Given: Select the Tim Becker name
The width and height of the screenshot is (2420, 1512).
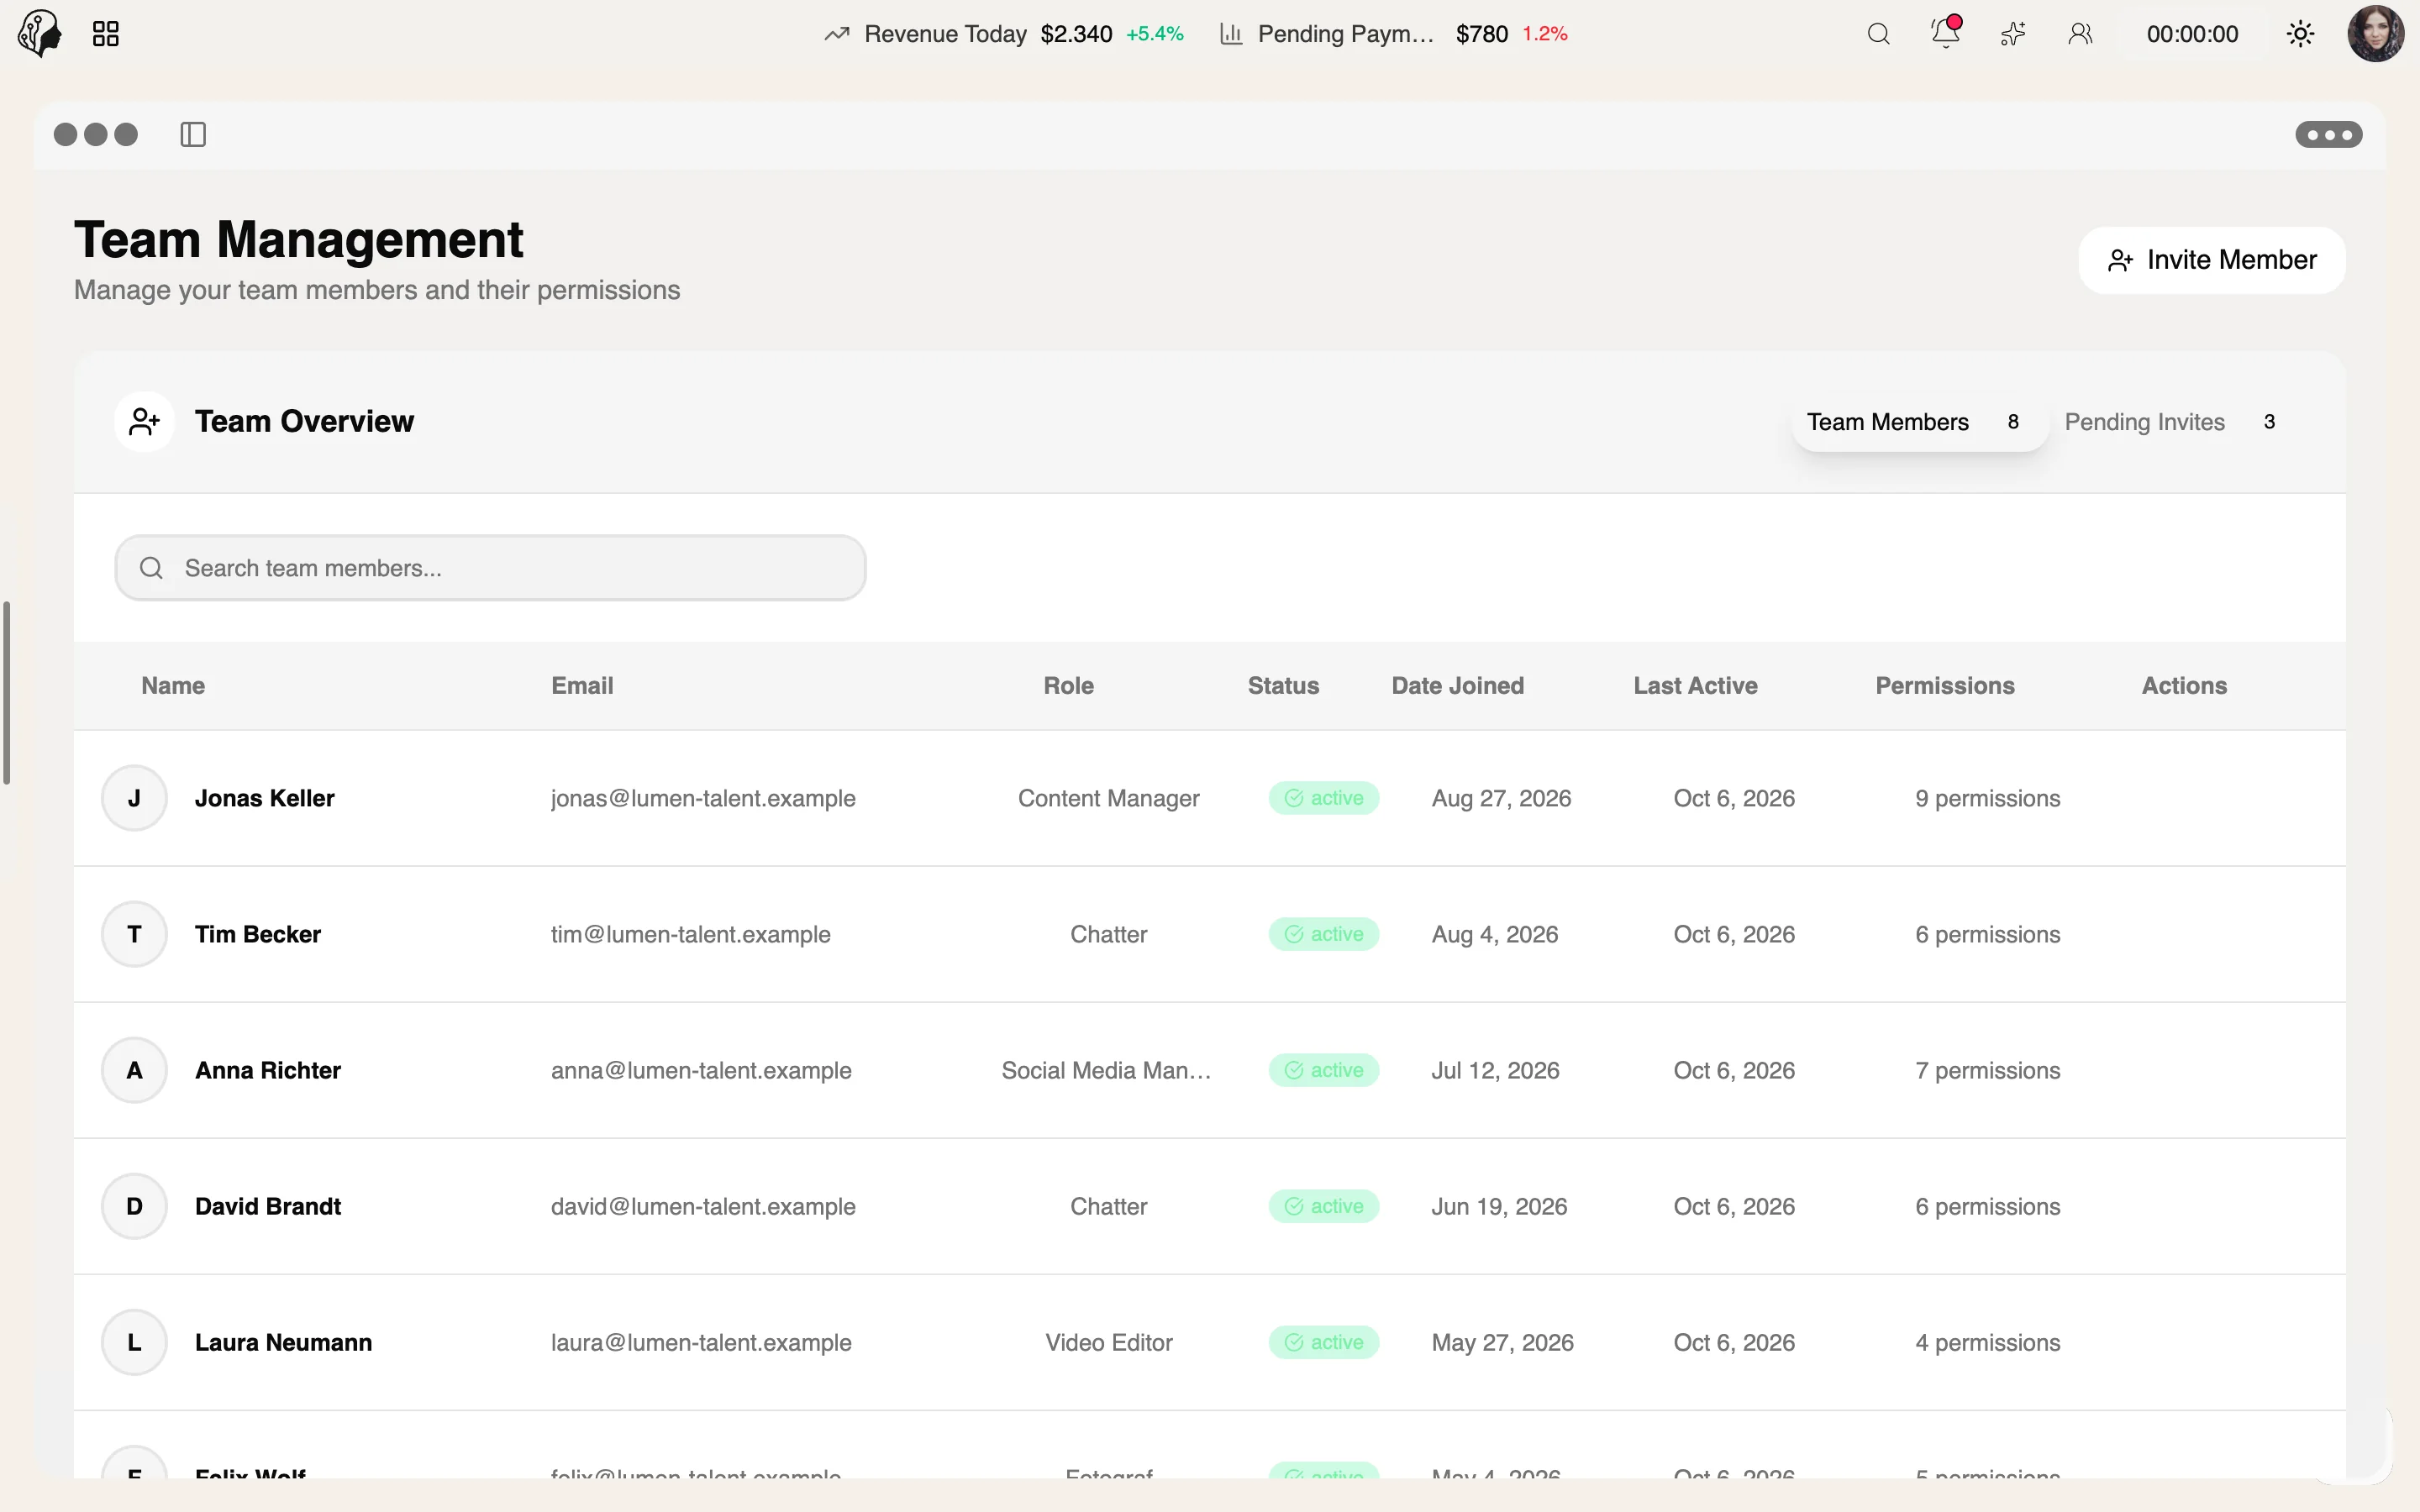Looking at the screenshot, I should coord(258,934).
